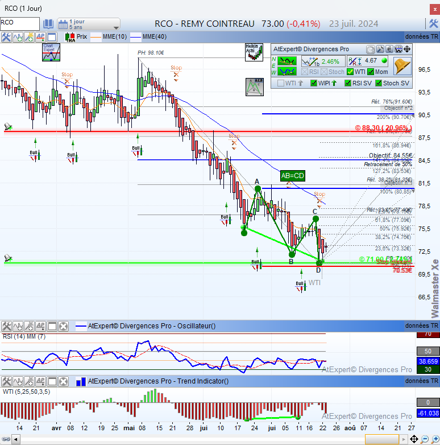The width and height of the screenshot is (440, 445).
Task: Add indicator icon in price toolbar
Action: [x=18, y=37]
